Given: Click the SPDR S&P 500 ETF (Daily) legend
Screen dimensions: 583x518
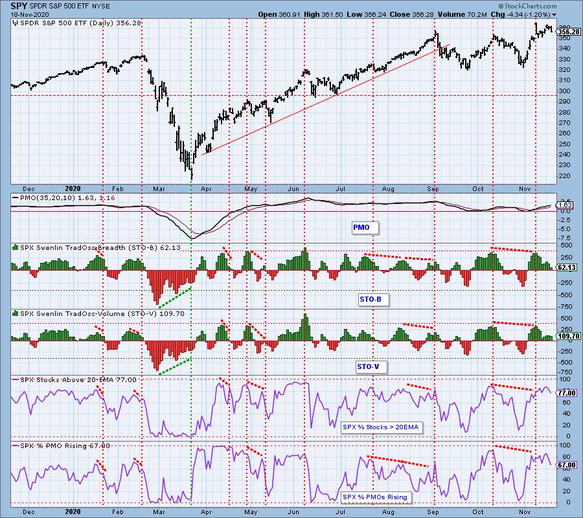Looking at the screenshot, I should point(81,23).
